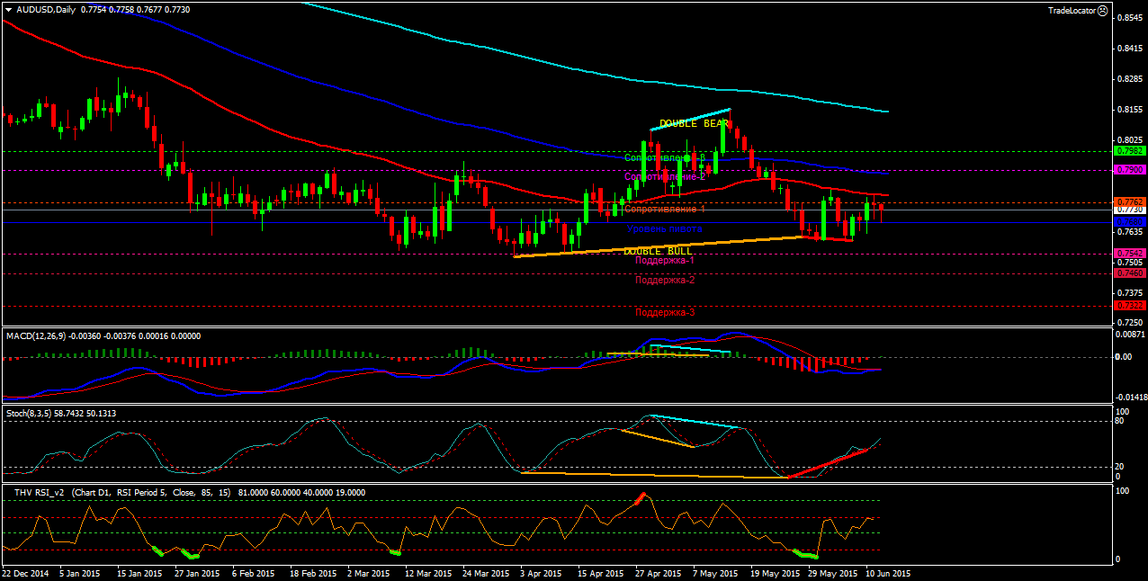Select the 0.7900 magenta price tag

(x=1129, y=170)
